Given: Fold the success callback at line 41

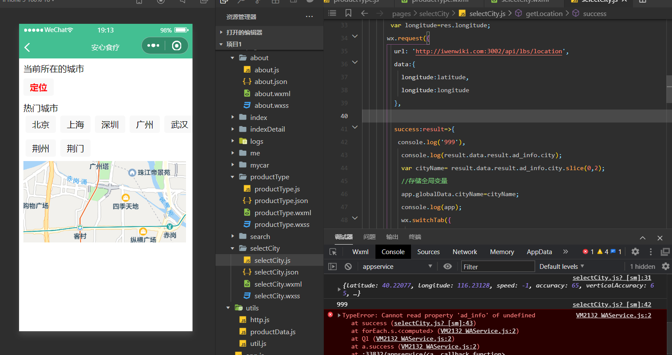Looking at the screenshot, I should [355, 127].
